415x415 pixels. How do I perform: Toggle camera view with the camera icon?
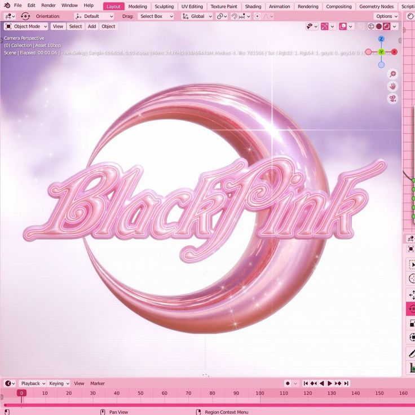click(392, 99)
